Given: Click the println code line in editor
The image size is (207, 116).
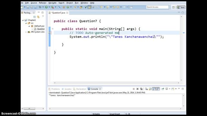Looking at the screenshot, I should [x=116, y=37].
